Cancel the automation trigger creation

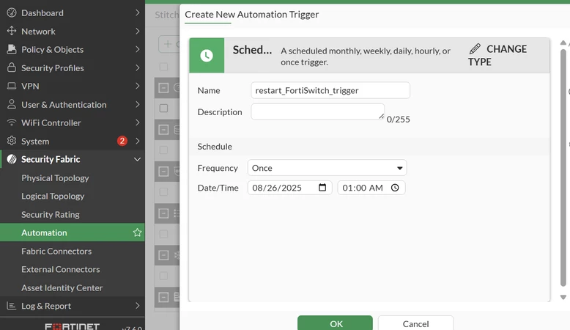pos(415,323)
